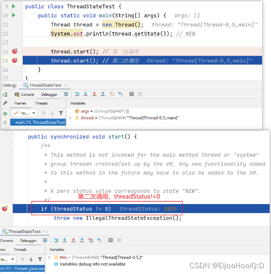Click 'Variables debug info not available' message
The width and height of the screenshot is (271, 274).
[x=93, y=264]
